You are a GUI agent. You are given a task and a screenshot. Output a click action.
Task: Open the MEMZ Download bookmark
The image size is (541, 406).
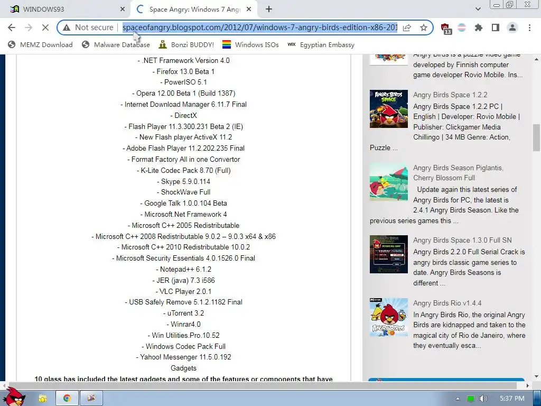40,45
